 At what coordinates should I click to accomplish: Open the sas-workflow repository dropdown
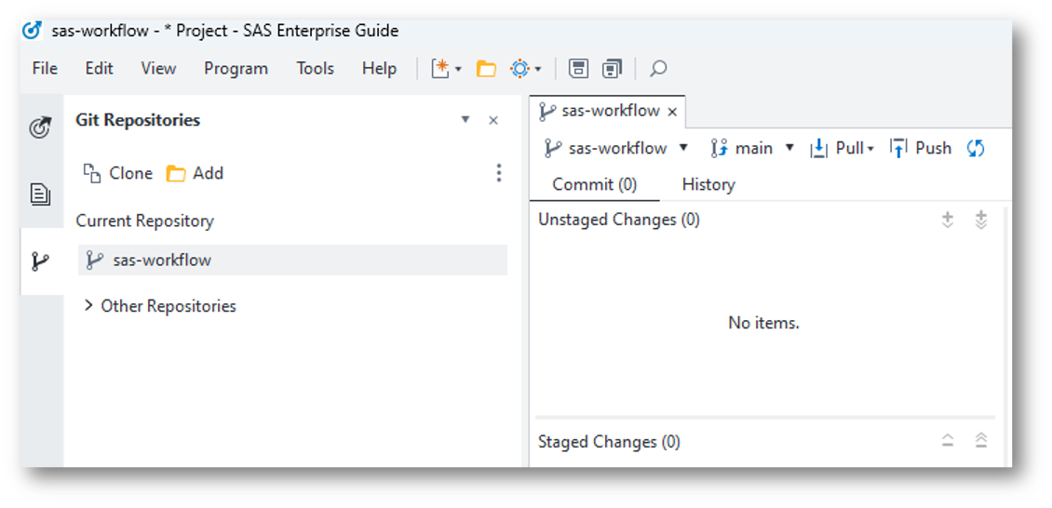click(683, 148)
